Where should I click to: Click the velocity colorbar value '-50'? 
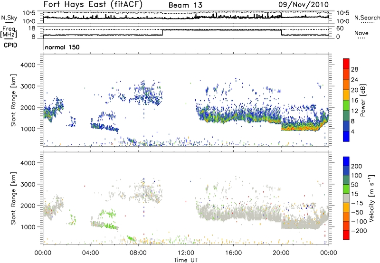coord(357,212)
